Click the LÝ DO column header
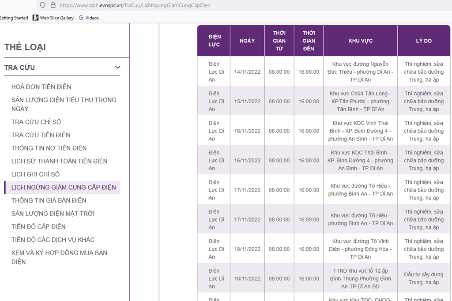 [x=424, y=41]
